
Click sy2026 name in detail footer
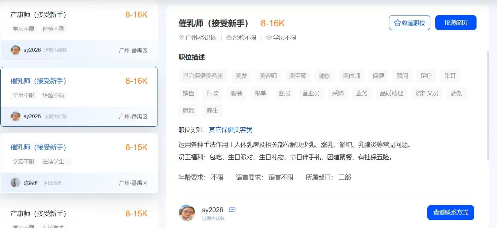[213, 210]
